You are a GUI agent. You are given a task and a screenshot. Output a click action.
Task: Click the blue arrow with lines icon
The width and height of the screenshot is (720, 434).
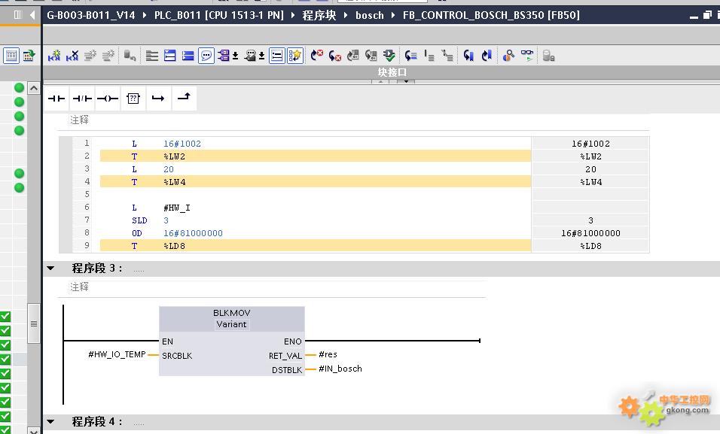tap(411, 56)
